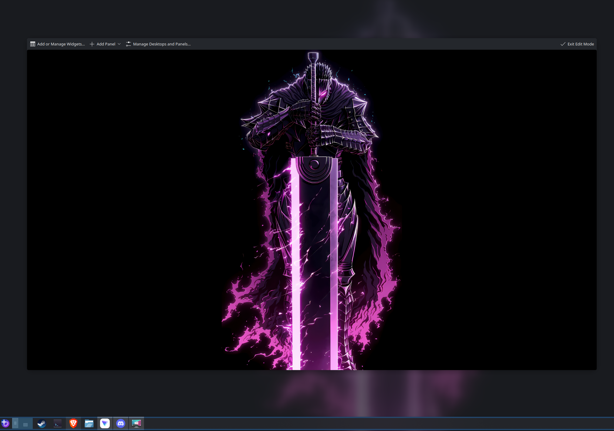Open Discord from the taskbar
614x431 pixels.
tap(121, 423)
